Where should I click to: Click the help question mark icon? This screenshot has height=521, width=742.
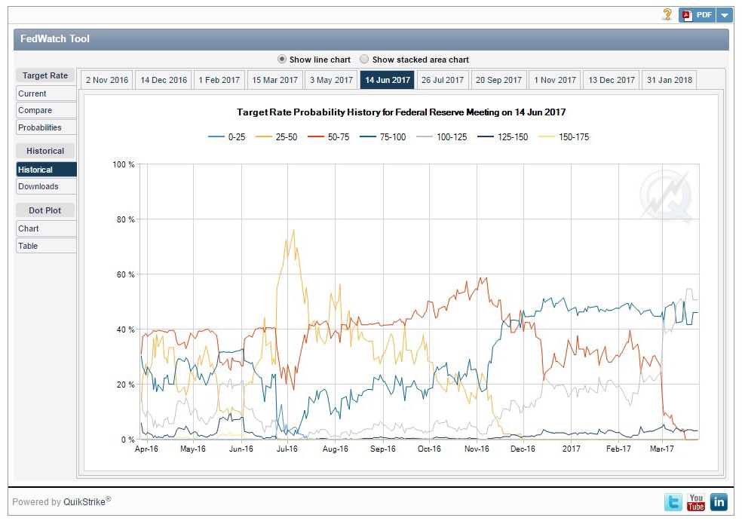point(667,14)
